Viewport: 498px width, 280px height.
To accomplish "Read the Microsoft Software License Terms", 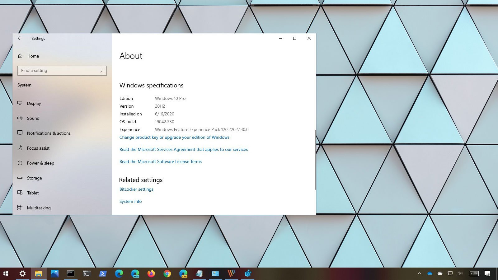I will click(160, 161).
